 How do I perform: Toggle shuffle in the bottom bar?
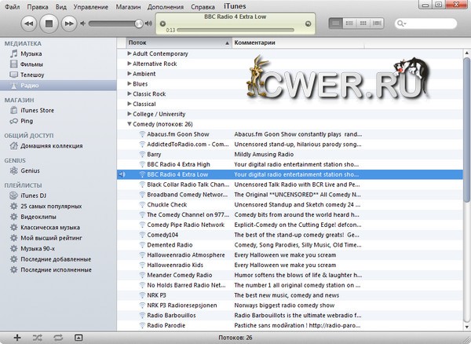coord(38,338)
